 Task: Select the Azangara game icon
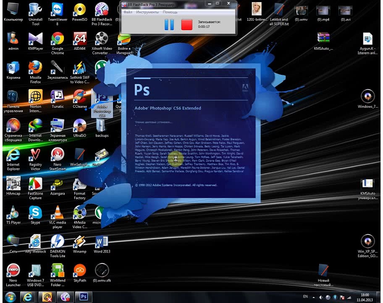point(58,186)
